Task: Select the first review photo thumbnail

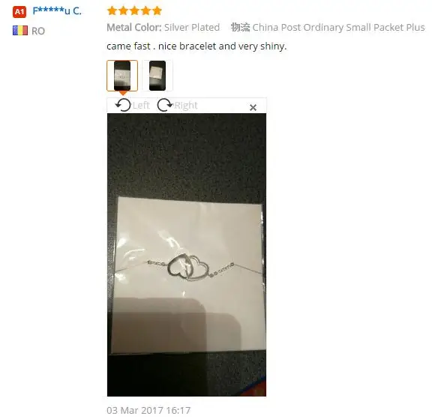Action: pyautogui.click(x=122, y=76)
